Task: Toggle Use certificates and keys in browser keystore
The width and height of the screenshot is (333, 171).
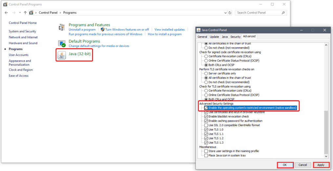Action: click(x=206, y=112)
